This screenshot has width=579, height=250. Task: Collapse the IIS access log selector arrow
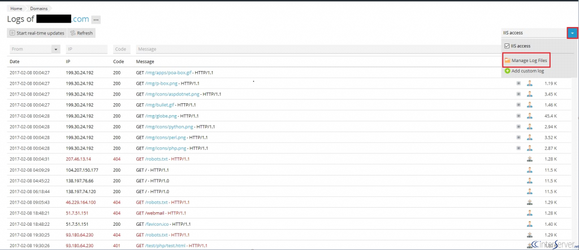tap(572, 33)
